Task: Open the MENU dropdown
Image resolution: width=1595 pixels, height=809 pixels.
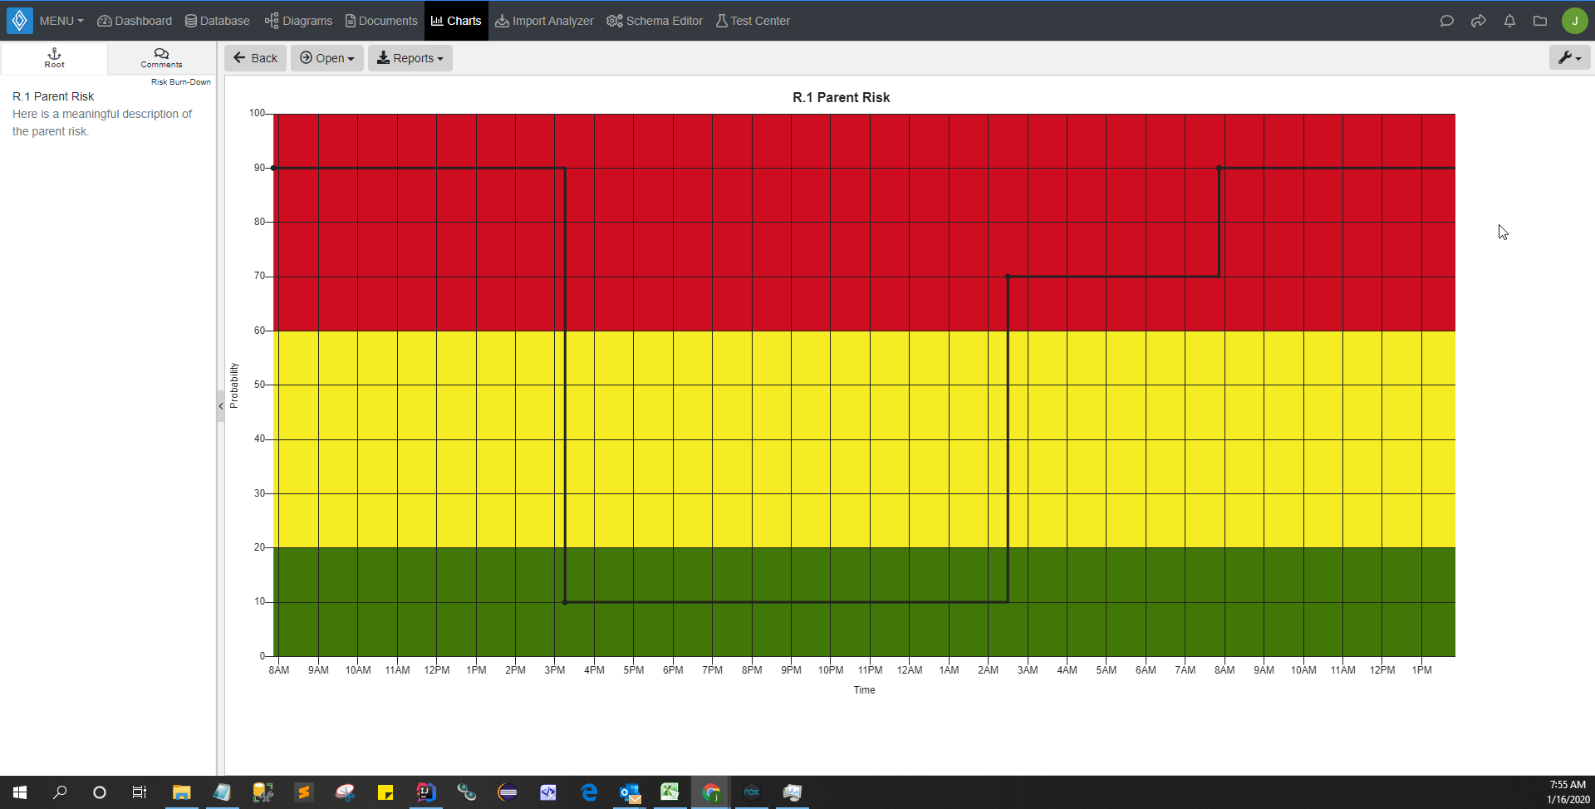Action: (x=60, y=21)
